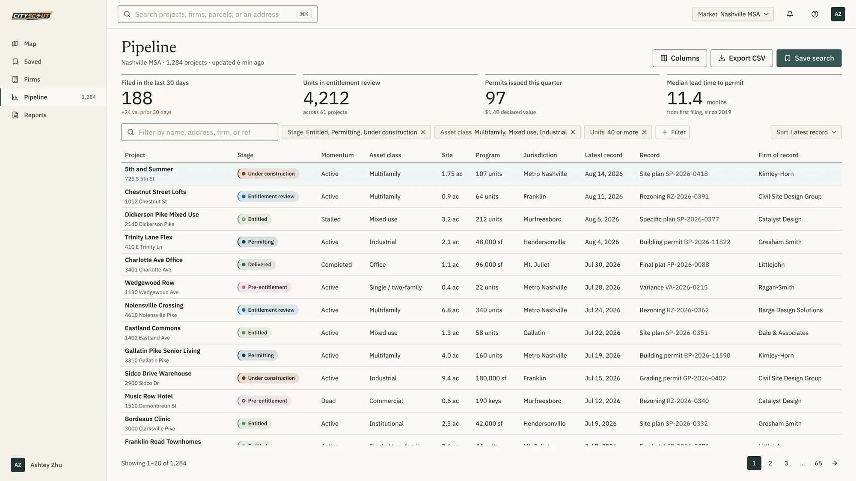
Task: Click Ashley Zhu user profile
Action: [36, 465]
